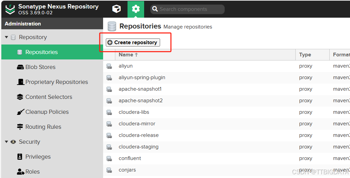Screen dimensions: 350x178
Task: Click the conjars row proxy icon
Action: 109,170
